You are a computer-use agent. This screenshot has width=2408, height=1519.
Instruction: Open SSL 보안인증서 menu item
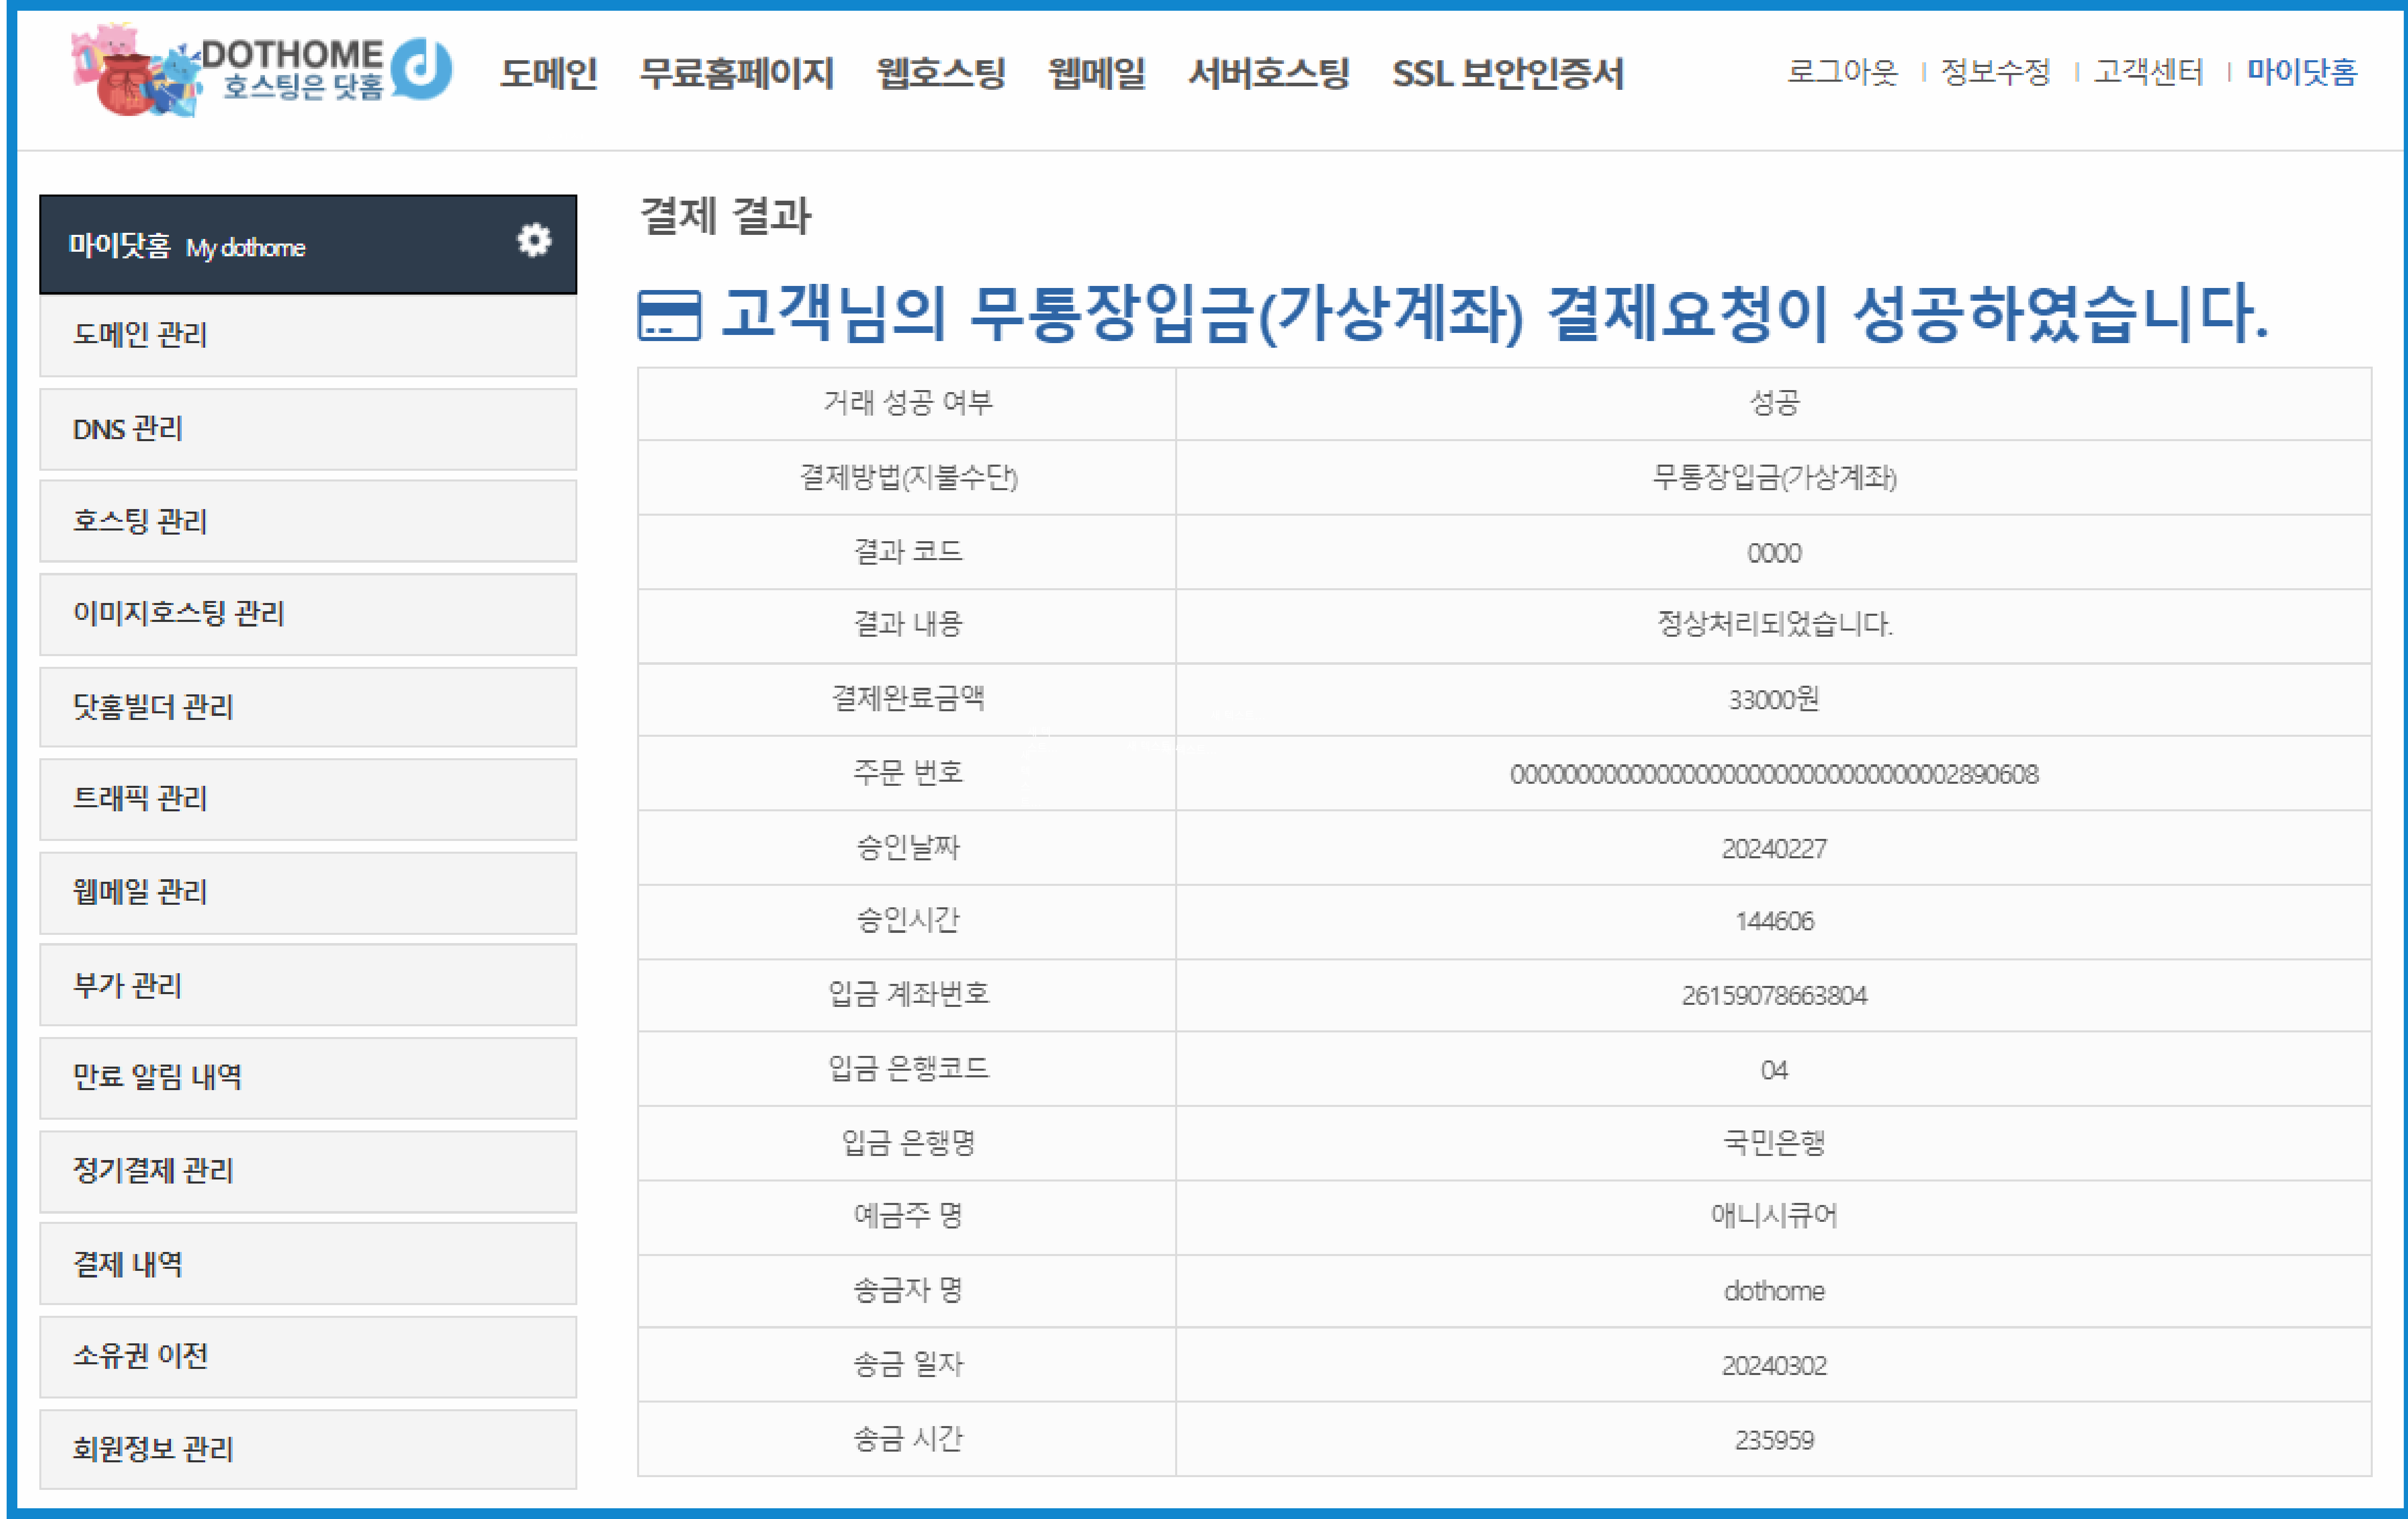tap(1507, 73)
